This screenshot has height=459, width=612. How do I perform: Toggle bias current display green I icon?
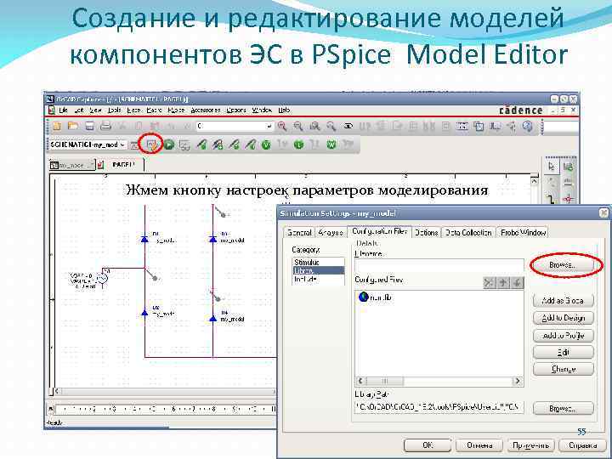coord(298,144)
